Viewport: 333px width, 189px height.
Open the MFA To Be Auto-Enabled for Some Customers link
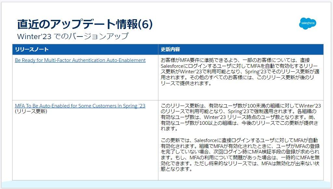coord(80,106)
